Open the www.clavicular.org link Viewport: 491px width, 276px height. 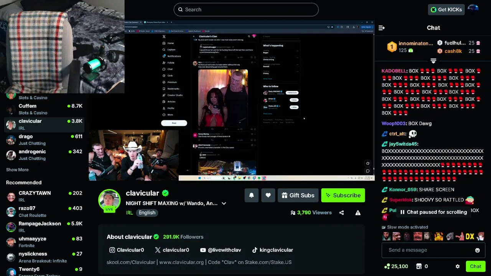click(x=181, y=262)
